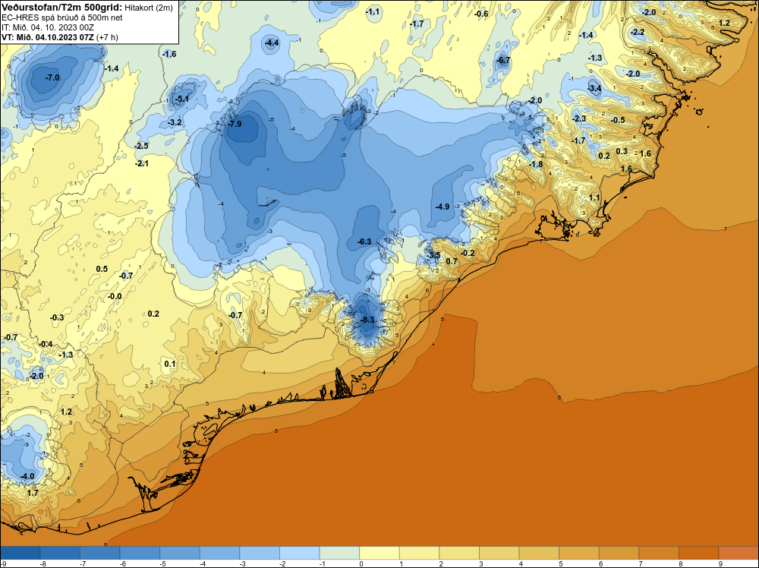The width and height of the screenshot is (759, 568).
Task: Click the 1.1 temperature label
Action: point(594,197)
